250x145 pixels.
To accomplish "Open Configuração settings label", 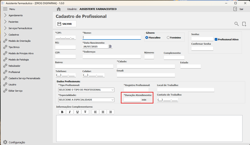I will coord(17,142).
